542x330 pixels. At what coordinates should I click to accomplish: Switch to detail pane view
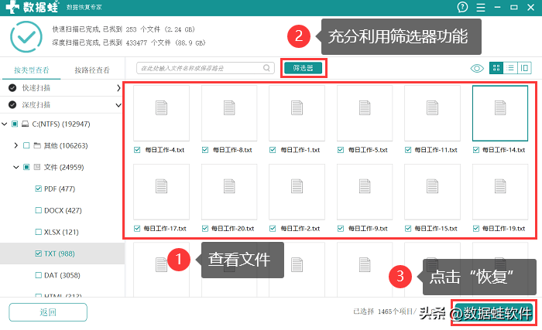(x=526, y=68)
